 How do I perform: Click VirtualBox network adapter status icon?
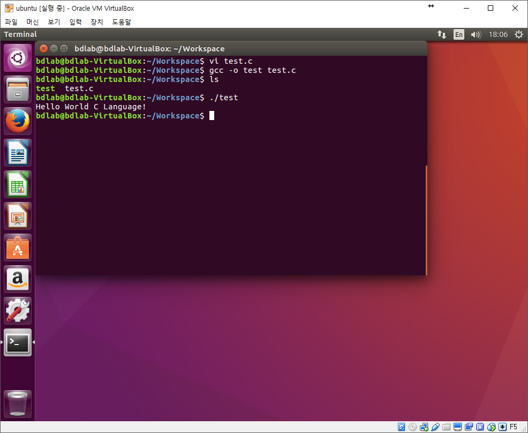(x=424, y=427)
